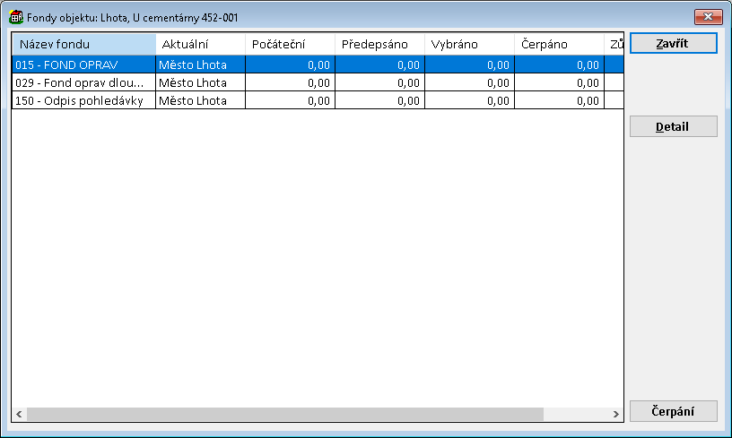The height and width of the screenshot is (438, 732).
Task: Click the window title bar icon
Action: [x=16, y=17]
